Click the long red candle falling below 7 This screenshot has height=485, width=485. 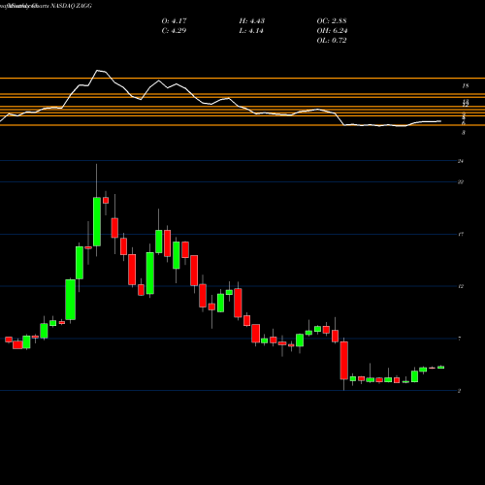(x=344, y=360)
